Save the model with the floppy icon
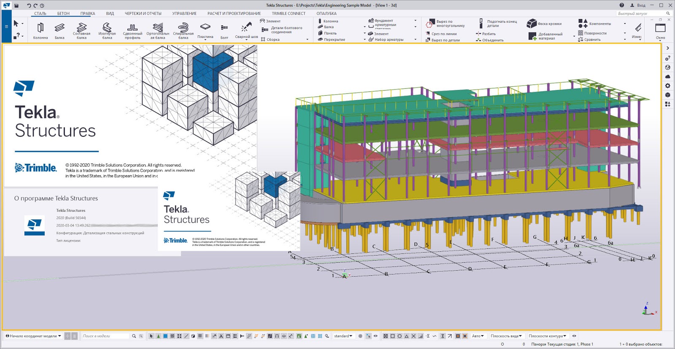Viewport: 675px width, 349px height. [x=16, y=5]
